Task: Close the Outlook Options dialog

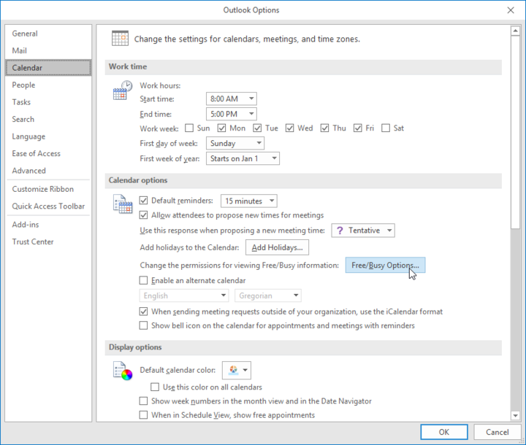Action: 511,10
